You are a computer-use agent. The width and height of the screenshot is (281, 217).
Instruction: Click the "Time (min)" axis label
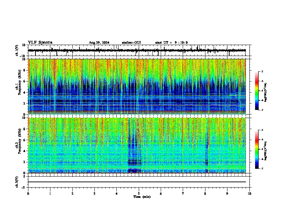(x=142, y=197)
